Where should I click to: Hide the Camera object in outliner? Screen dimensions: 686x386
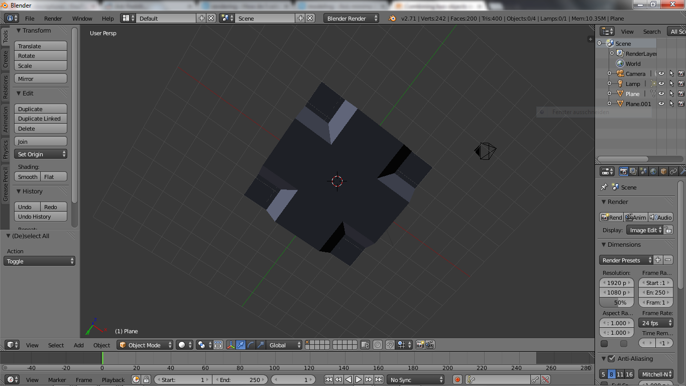click(661, 73)
